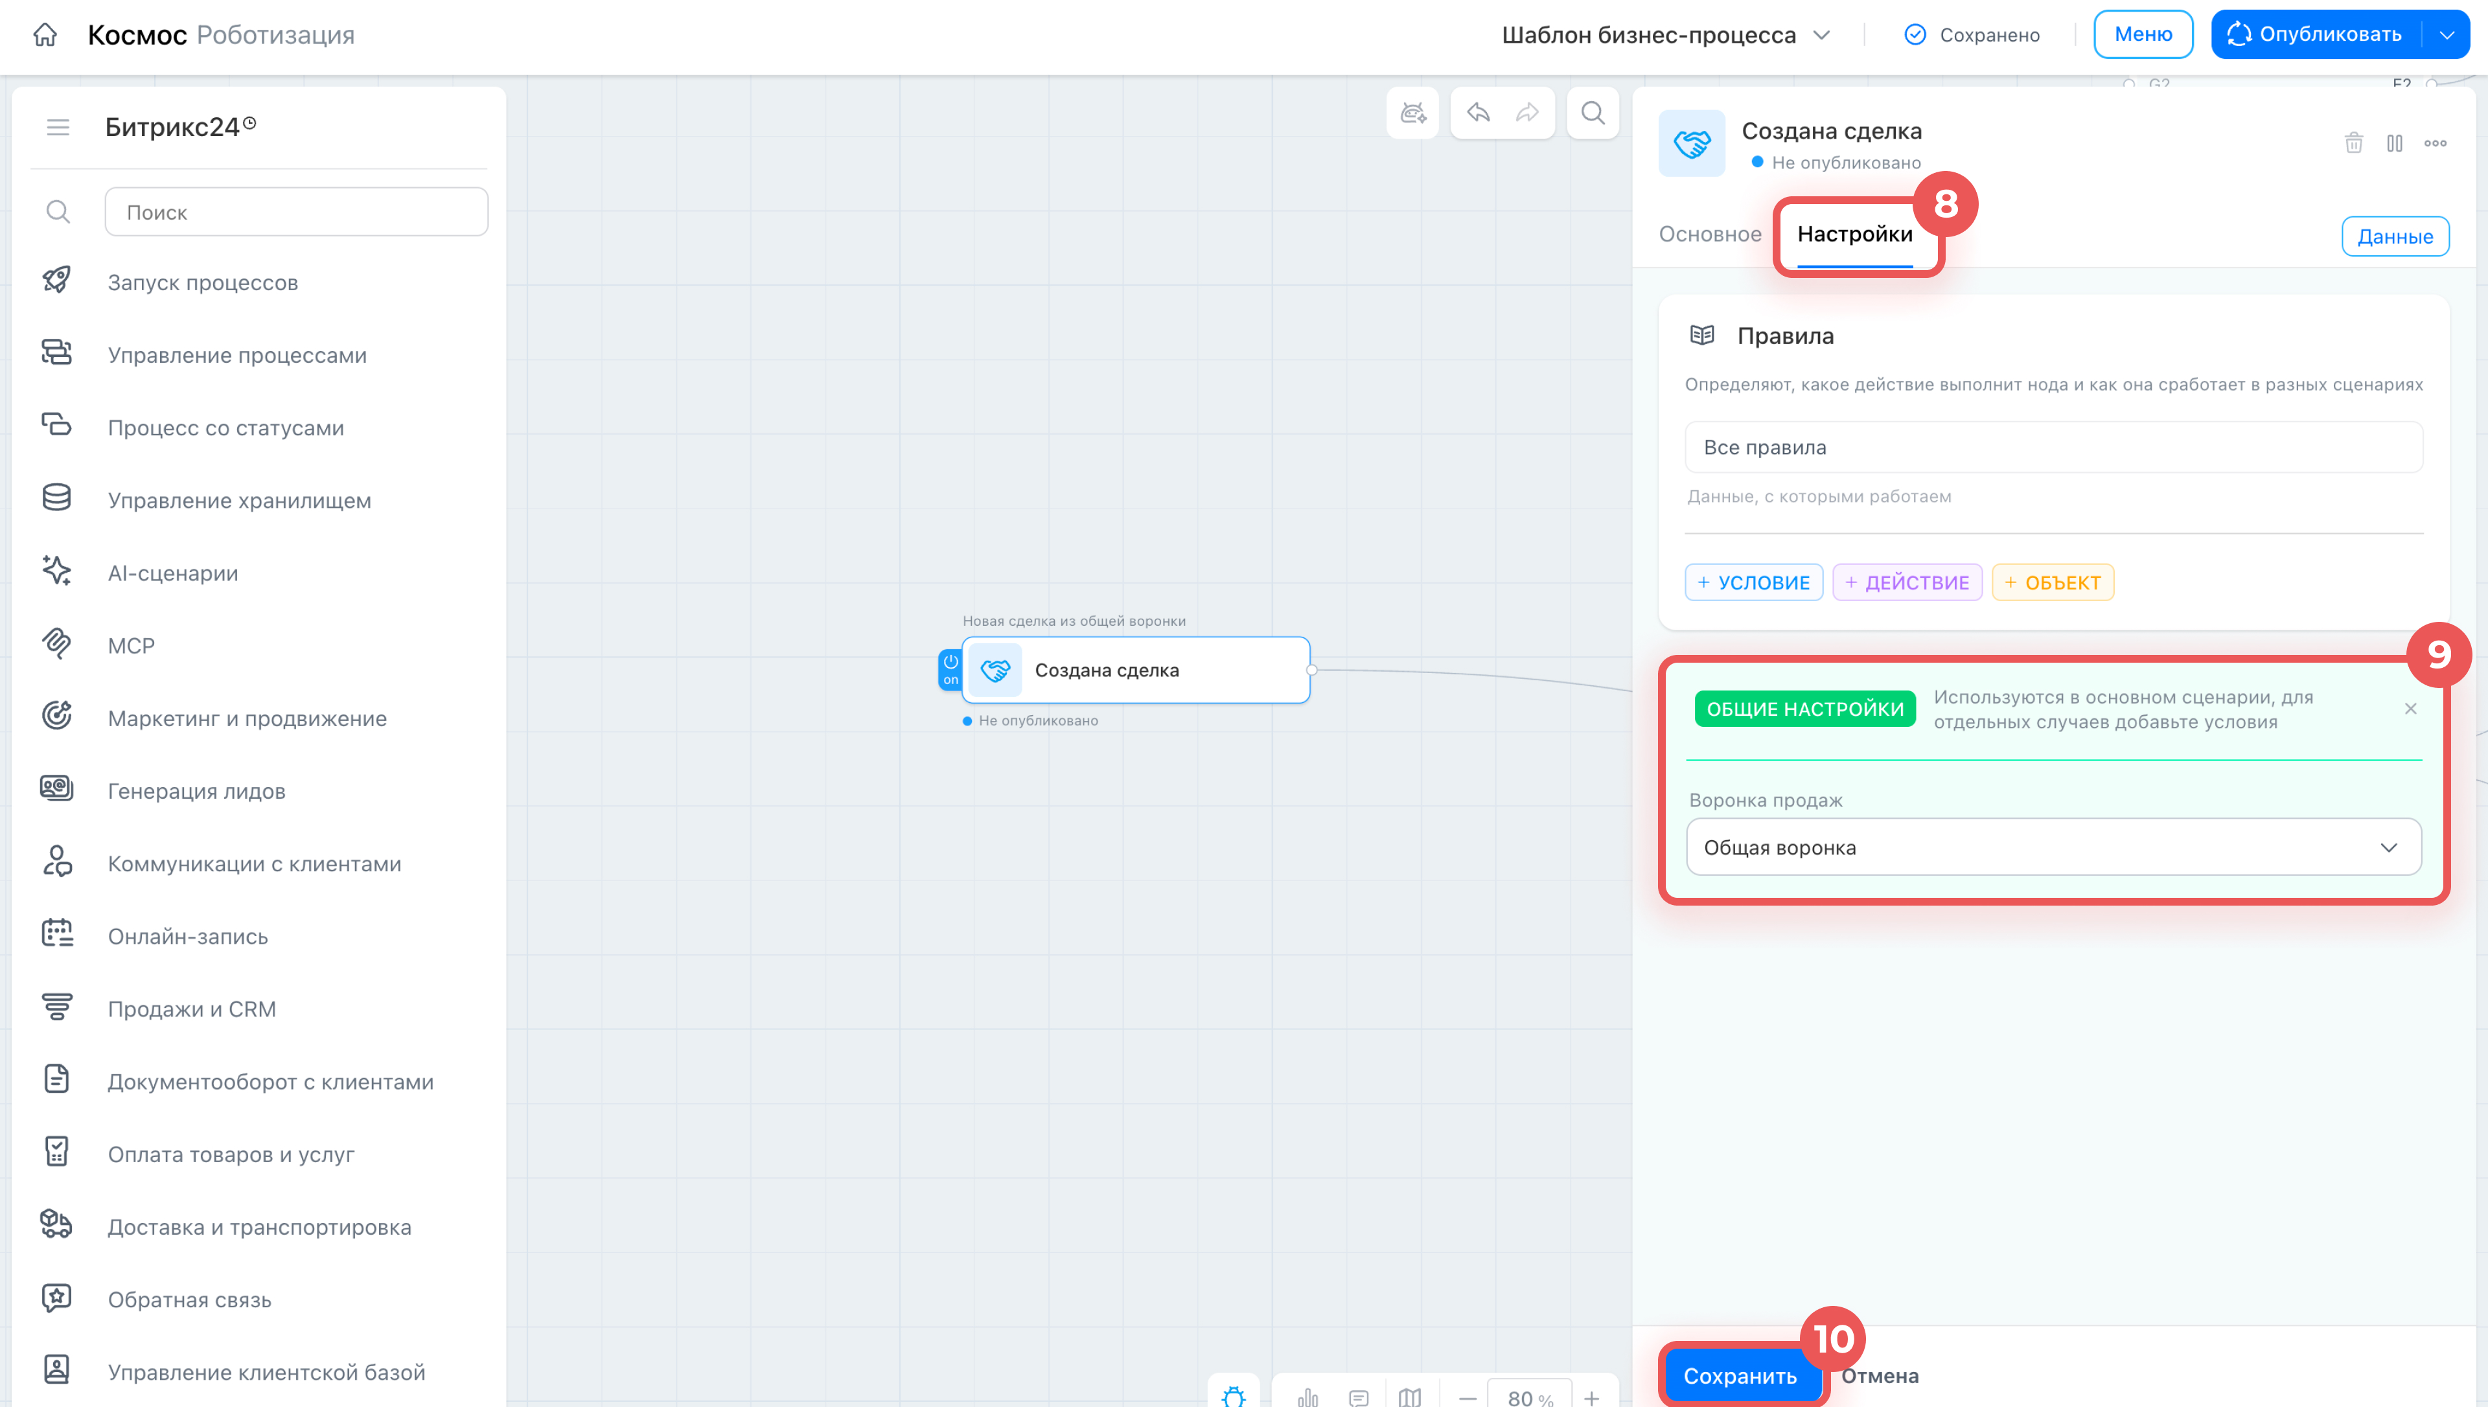Open the three-dots more options menu
Screen dimensions: 2488x1407
pyautogui.click(x=2435, y=143)
